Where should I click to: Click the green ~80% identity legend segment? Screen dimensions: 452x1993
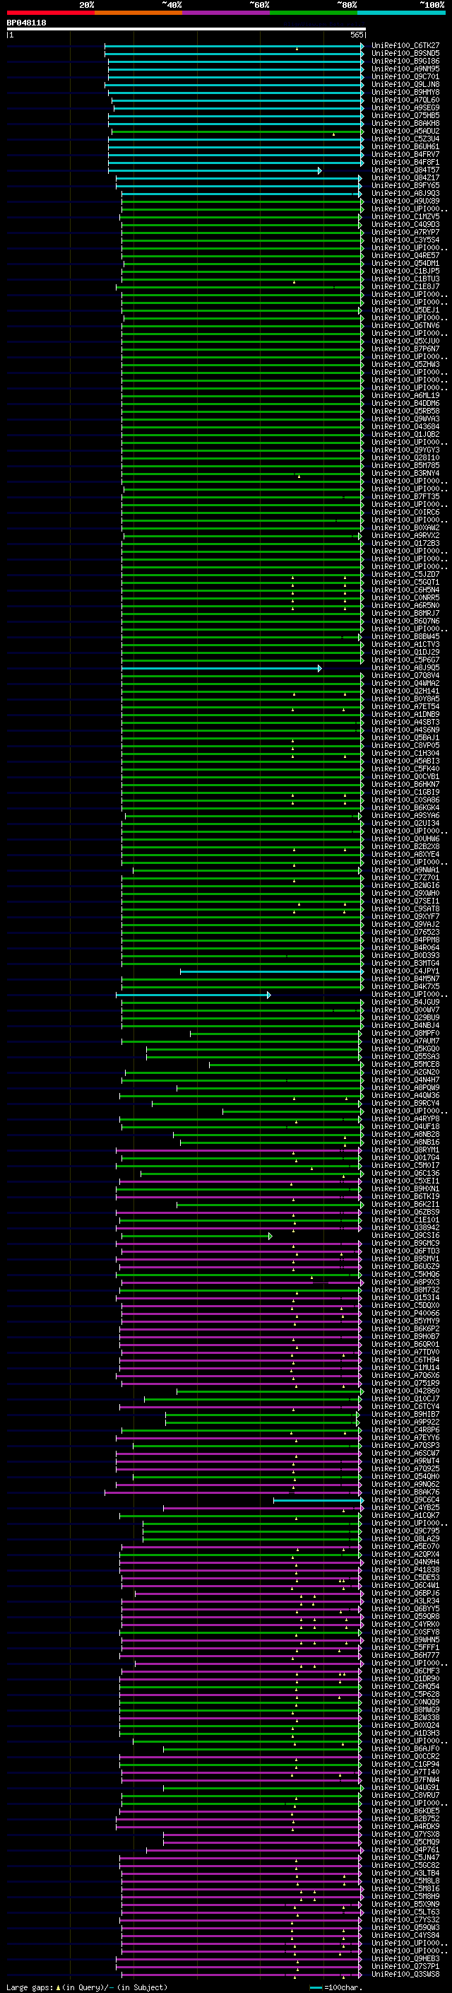point(314,13)
